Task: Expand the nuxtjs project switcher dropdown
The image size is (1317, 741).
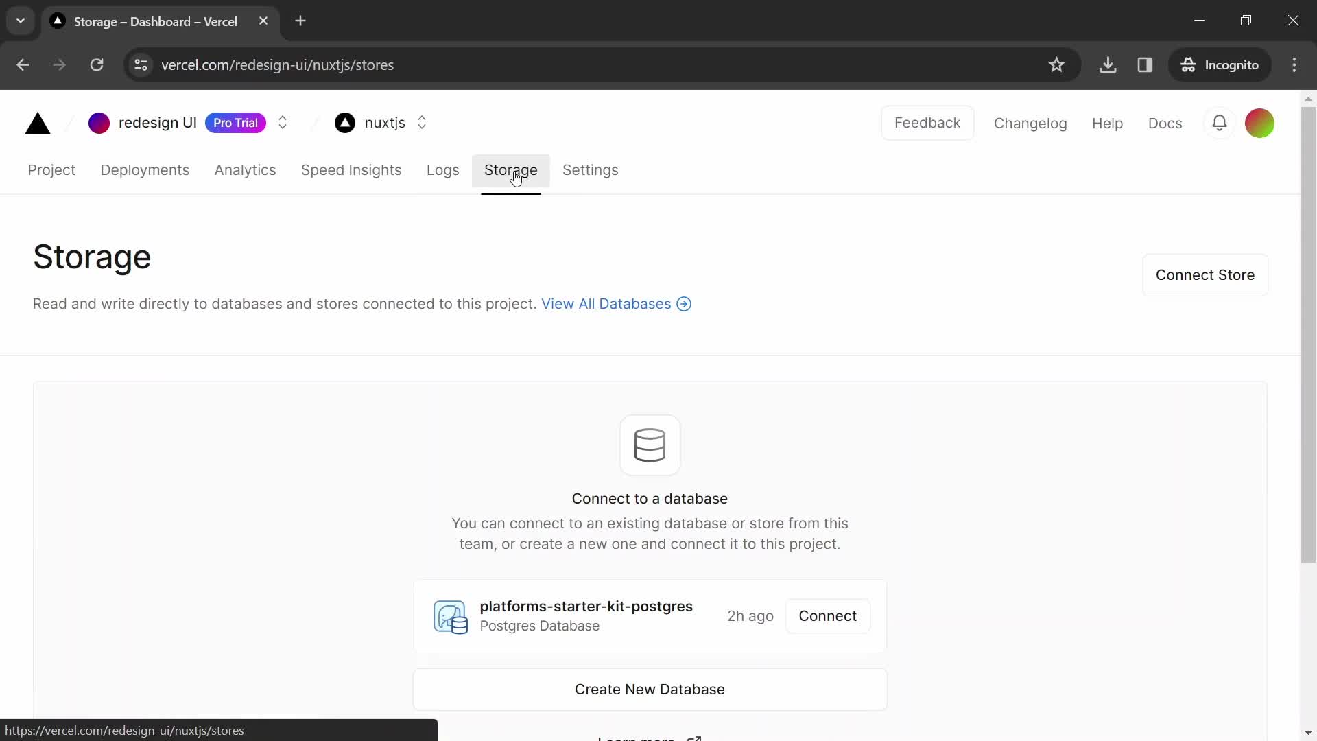Action: (422, 123)
